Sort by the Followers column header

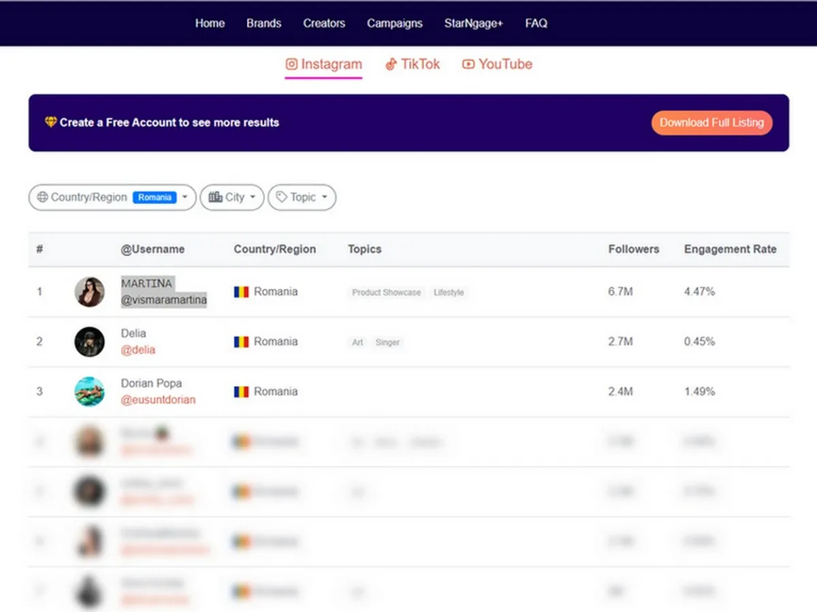click(x=633, y=249)
